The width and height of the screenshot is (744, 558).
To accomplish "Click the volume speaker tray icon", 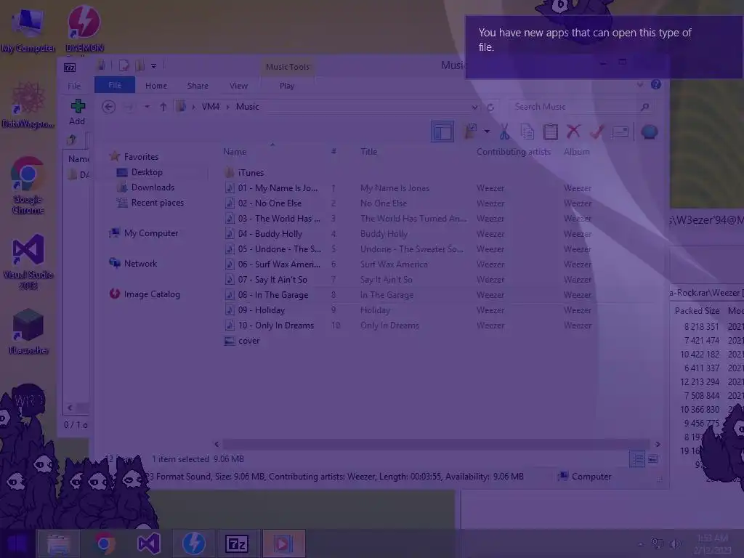I will click(x=676, y=543).
